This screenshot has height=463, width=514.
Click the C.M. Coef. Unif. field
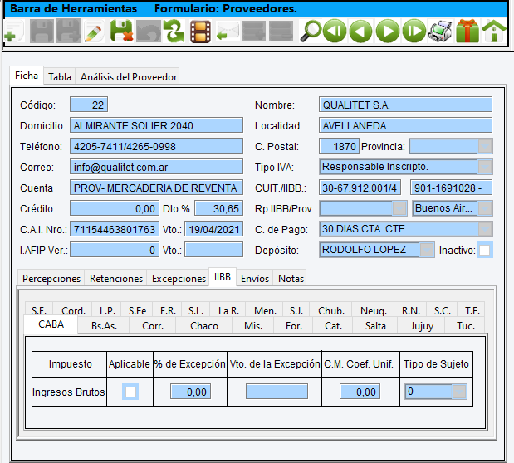360,392
